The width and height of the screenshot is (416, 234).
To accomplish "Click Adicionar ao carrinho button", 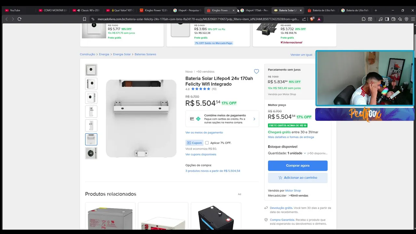I will coord(298,178).
